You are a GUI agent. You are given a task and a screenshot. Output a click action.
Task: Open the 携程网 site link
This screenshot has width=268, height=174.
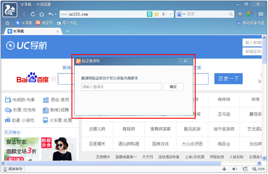pos(129,129)
